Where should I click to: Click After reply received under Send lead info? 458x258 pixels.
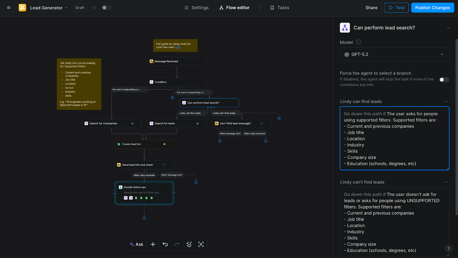point(144,175)
